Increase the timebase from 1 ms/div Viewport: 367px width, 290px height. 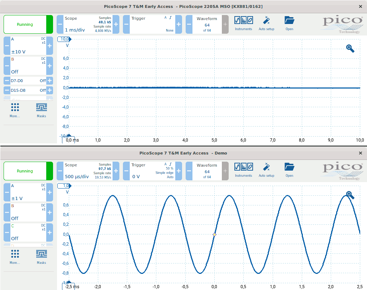pos(116,24)
